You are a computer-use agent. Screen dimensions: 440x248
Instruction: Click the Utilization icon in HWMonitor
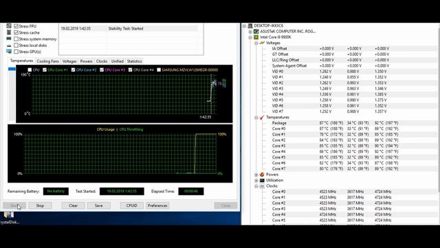[262, 180]
